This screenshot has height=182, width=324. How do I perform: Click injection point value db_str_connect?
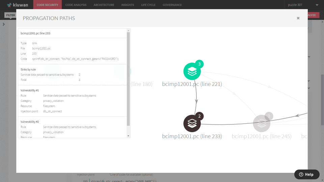click(53, 111)
